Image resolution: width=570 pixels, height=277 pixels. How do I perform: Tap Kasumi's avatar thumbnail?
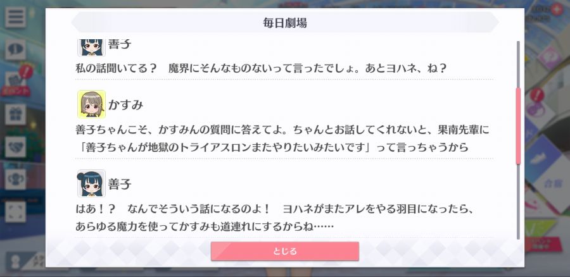pyautogui.click(x=91, y=104)
